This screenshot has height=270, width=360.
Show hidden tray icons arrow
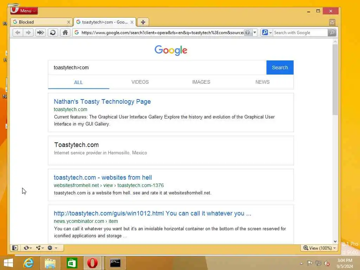301,263
